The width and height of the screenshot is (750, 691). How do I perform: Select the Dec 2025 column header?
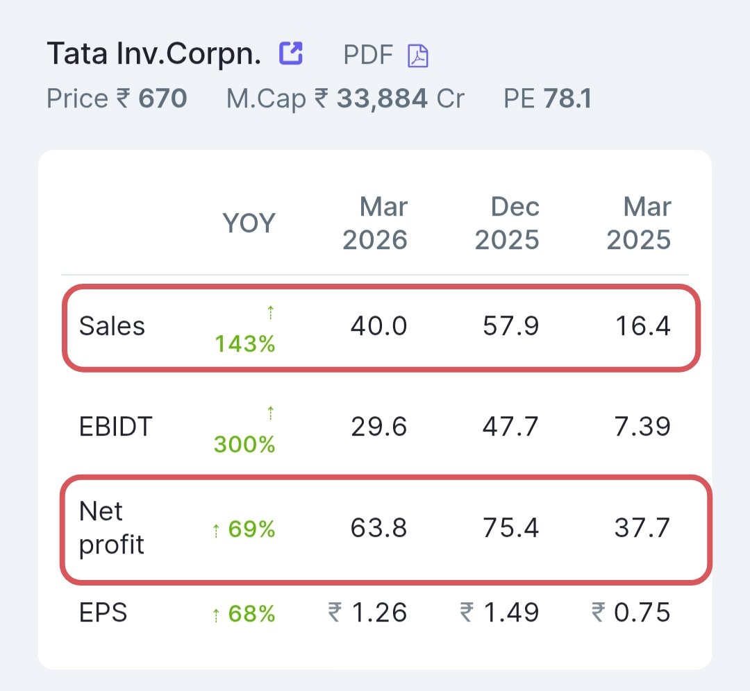[x=507, y=223]
